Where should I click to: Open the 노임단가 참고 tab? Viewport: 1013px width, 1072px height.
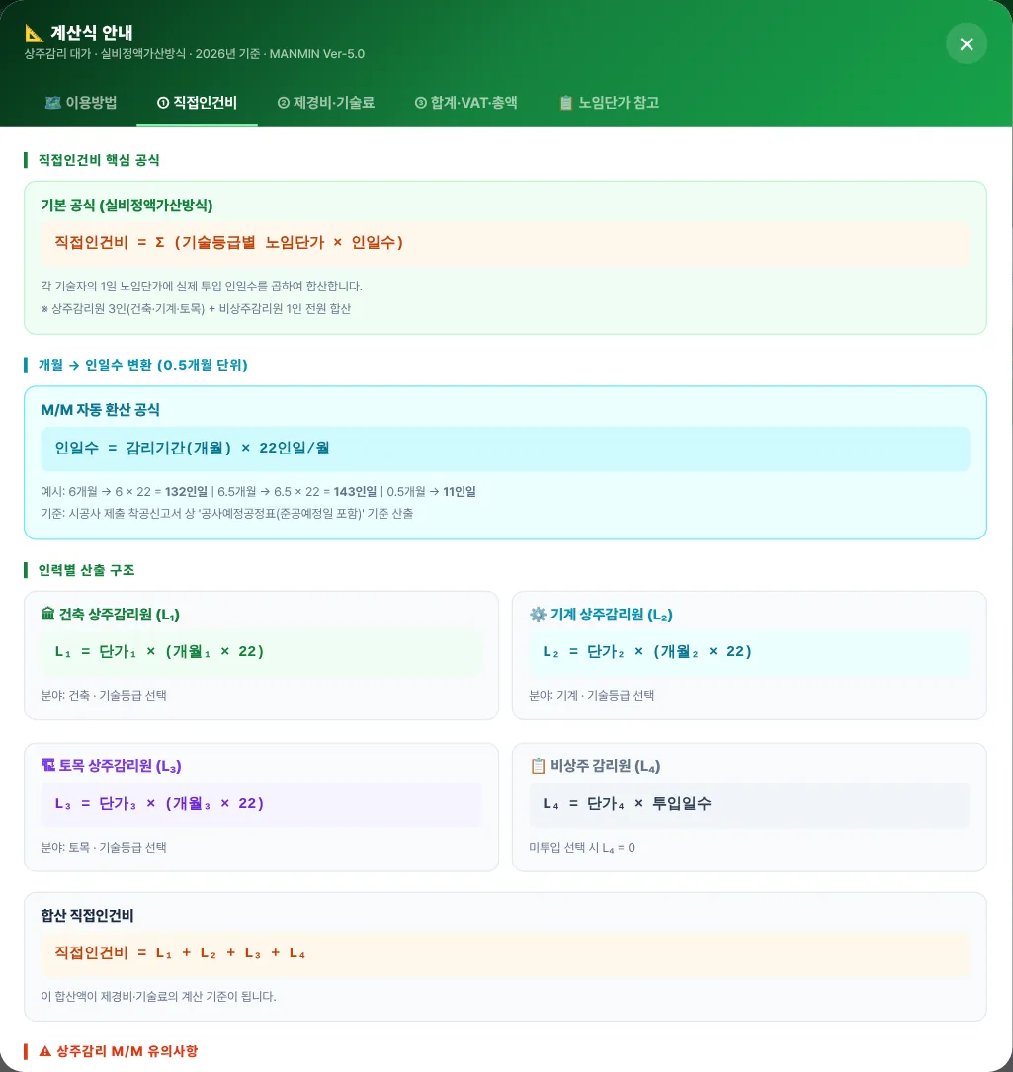click(x=609, y=103)
